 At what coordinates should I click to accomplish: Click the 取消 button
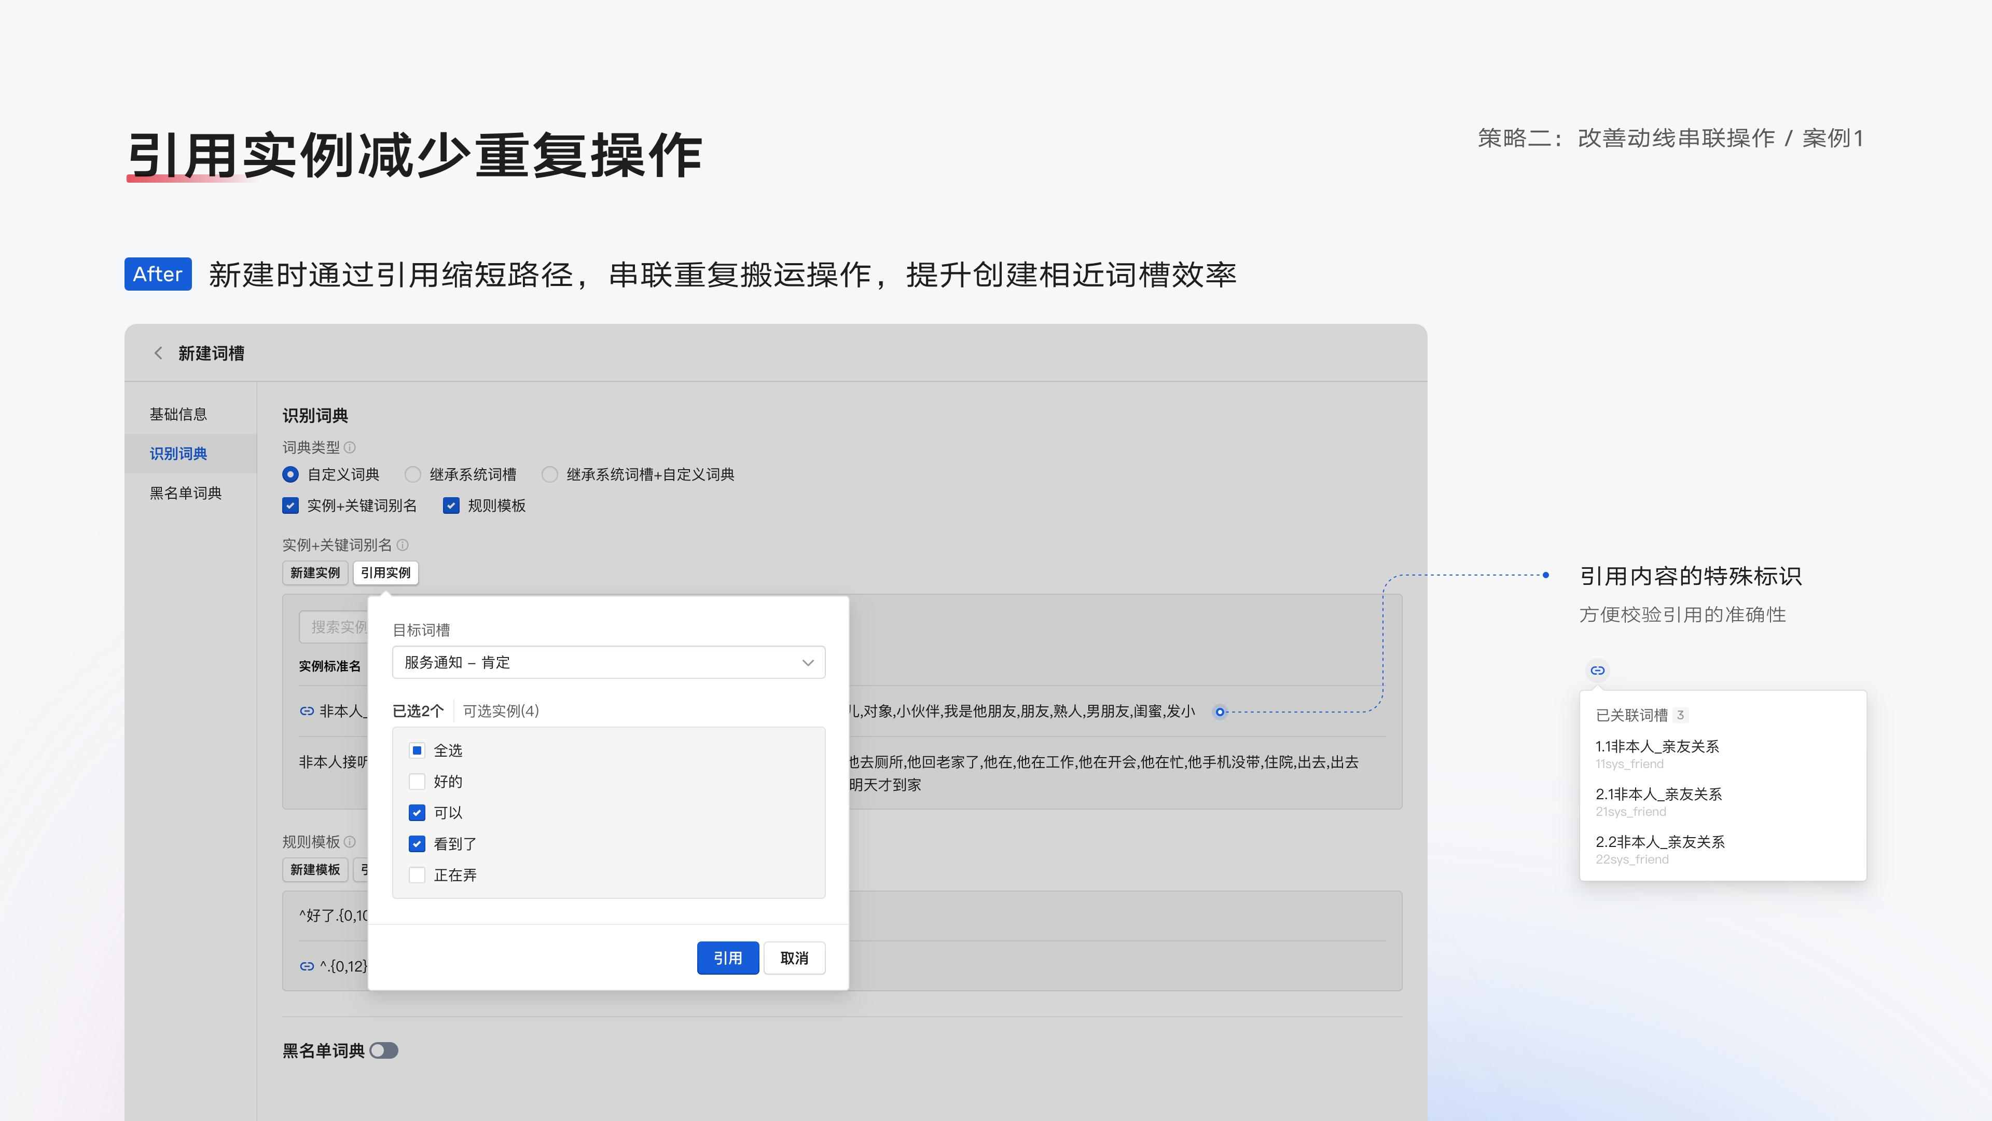794,958
